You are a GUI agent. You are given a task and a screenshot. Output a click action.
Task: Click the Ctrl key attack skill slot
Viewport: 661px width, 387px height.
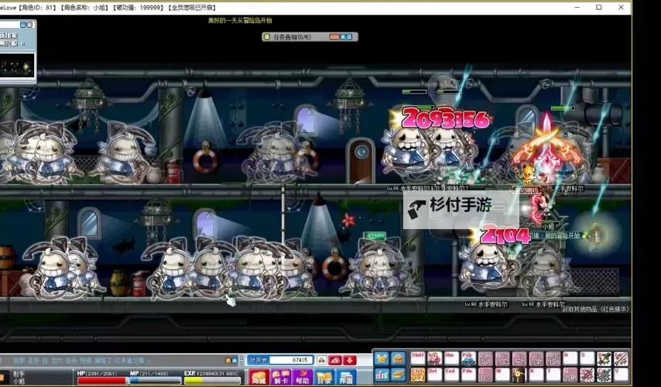[418, 375]
